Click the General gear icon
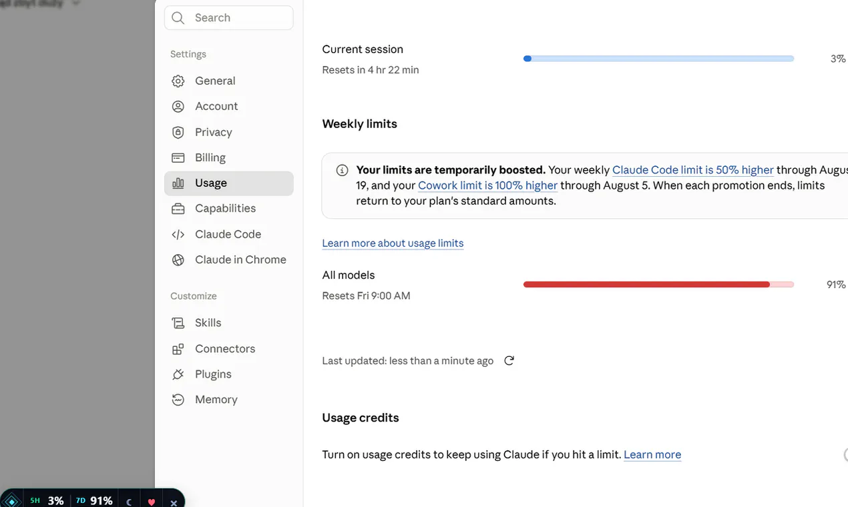848x507 pixels. [x=178, y=81]
